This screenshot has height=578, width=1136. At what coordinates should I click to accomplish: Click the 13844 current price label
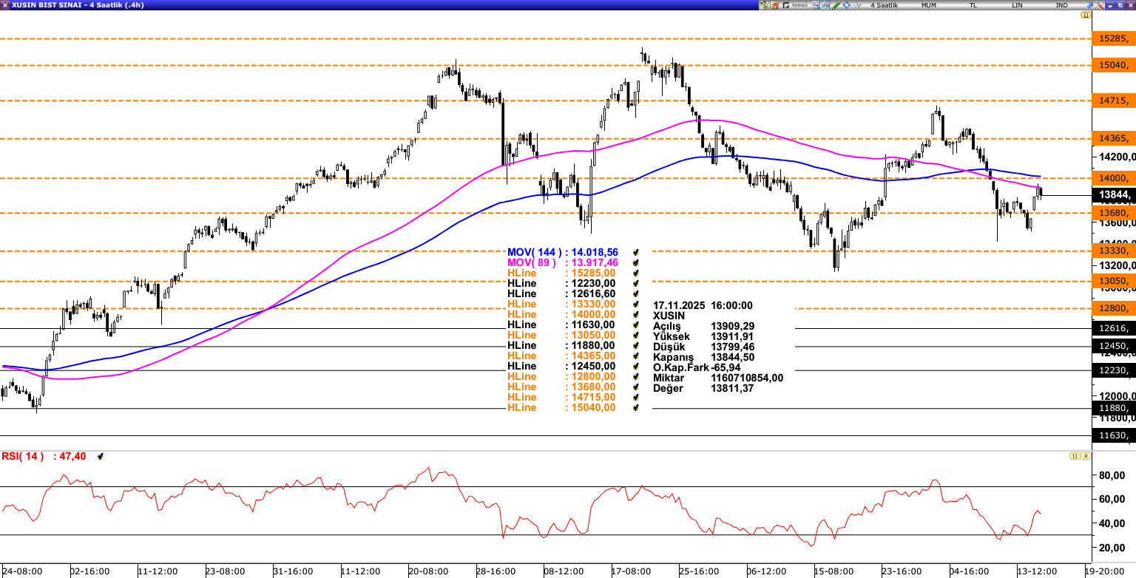tap(1112, 195)
